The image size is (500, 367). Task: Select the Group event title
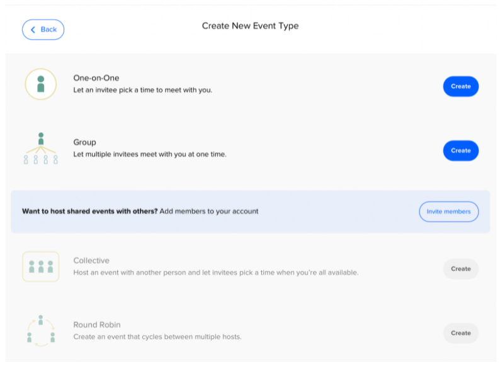pyautogui.click(x=84, y=142)
